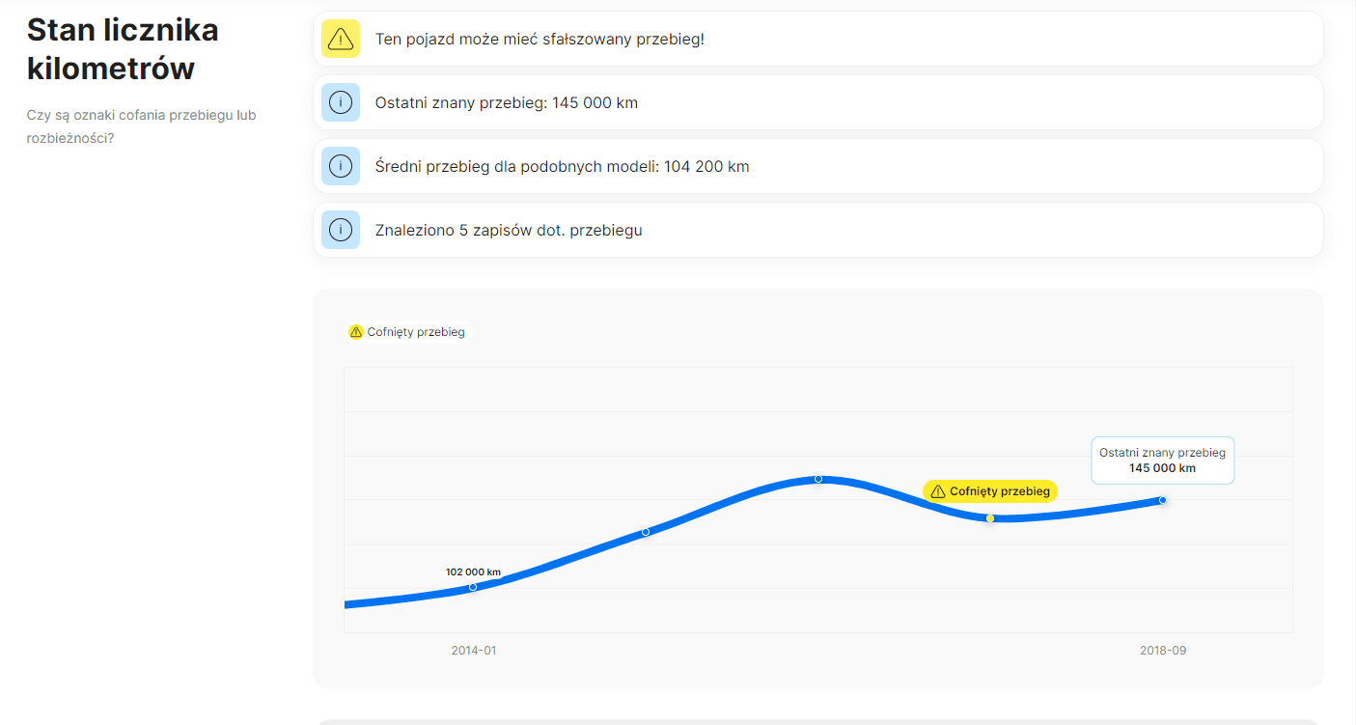This screenshot has width=1356, height=725.
Task: Click the info icon next to average mileage
Action: pyautogui.click(x=341, y=166)
